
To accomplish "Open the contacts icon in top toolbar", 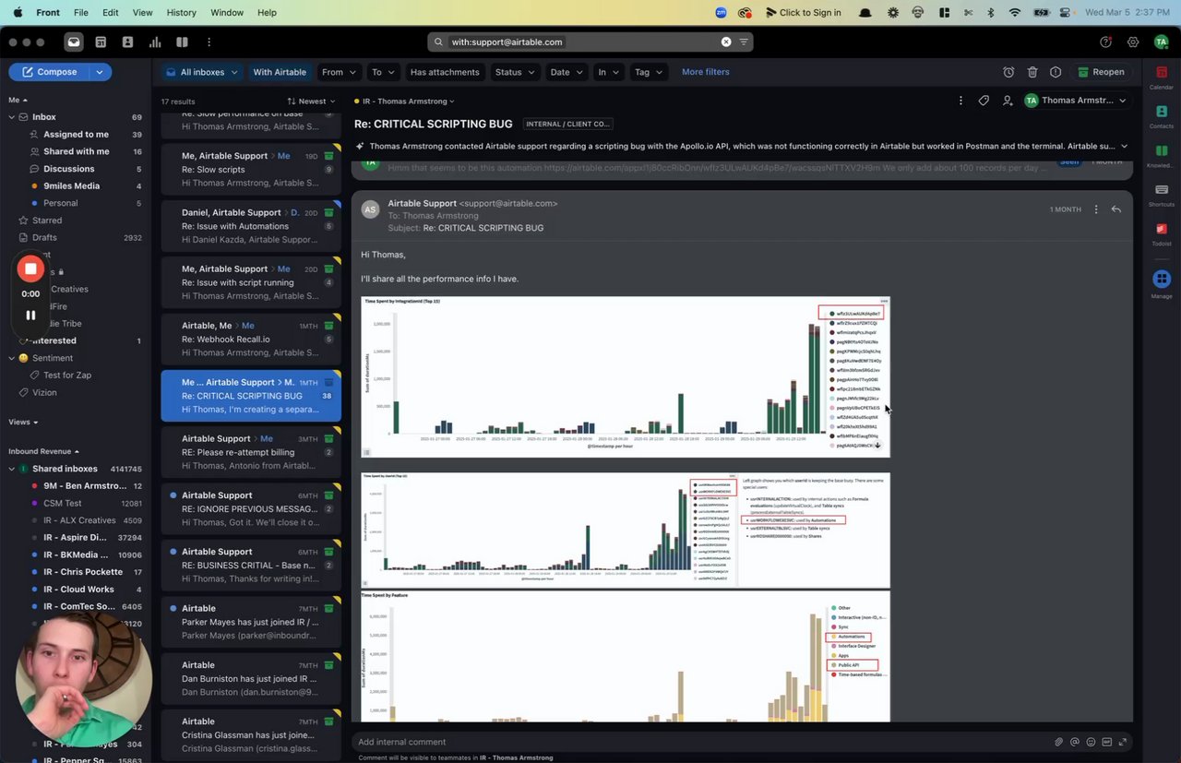I will pos(127,42).
